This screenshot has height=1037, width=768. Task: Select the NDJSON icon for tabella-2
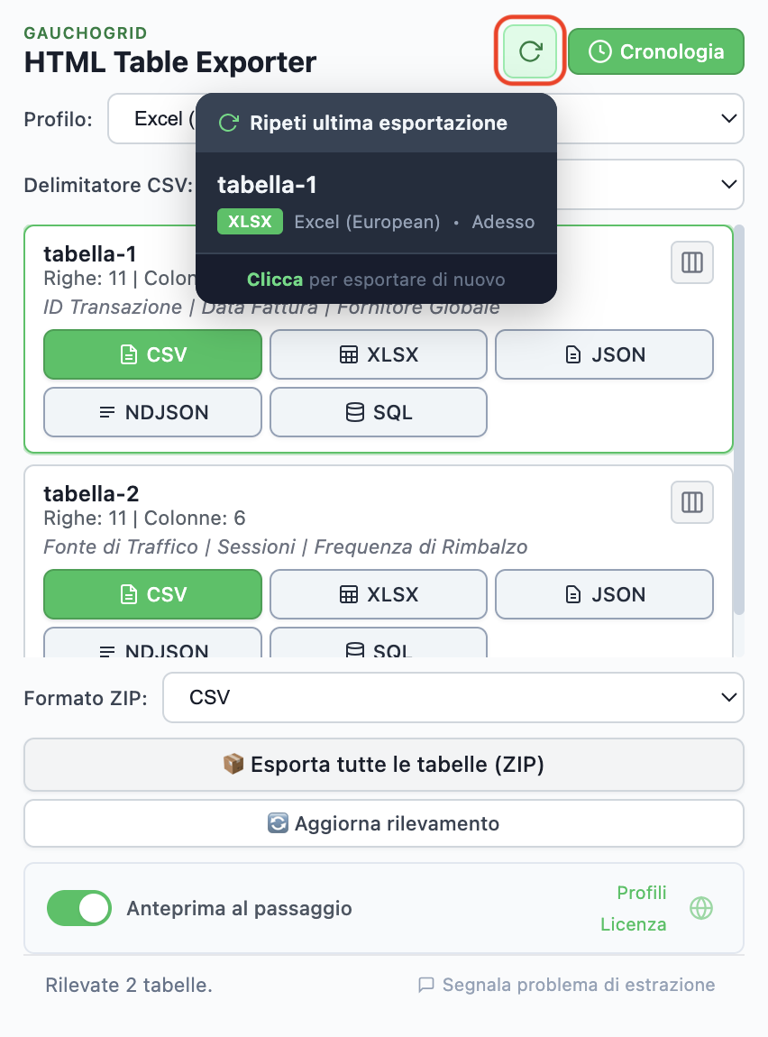point(109,649)
